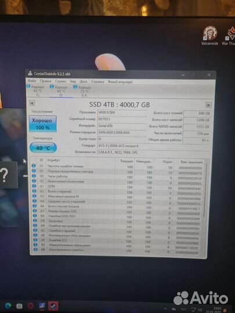Click status icon of attribute B8

coord(35,249)
